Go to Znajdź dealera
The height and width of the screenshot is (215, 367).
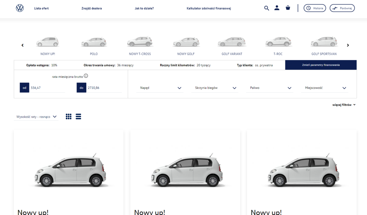92,9
